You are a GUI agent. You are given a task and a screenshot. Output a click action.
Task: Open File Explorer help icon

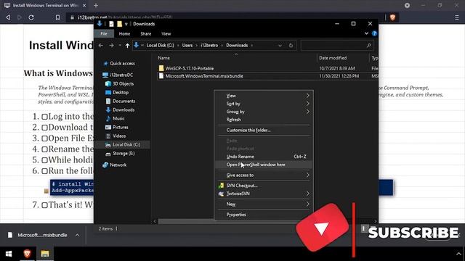click(374, 33)
